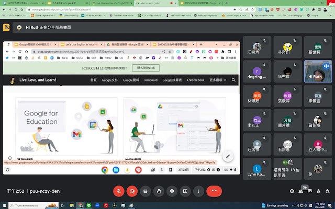Open the in-call chat panel
The height and width of the screenshot is (209, 335).
tap(309, 191)
